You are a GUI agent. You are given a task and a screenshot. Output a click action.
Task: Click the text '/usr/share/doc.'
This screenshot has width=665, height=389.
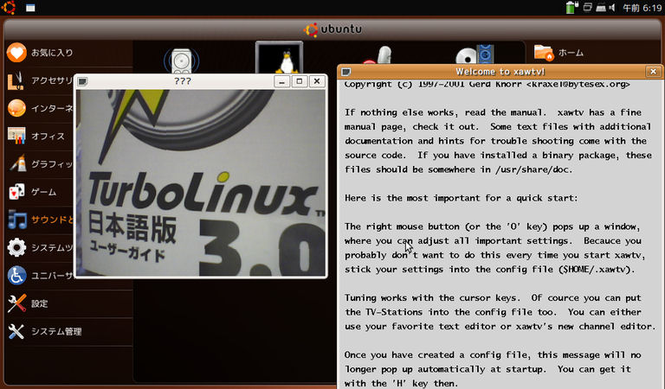534,169
